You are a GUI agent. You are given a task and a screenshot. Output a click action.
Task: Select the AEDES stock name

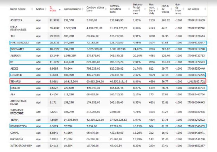click(14, 69)
